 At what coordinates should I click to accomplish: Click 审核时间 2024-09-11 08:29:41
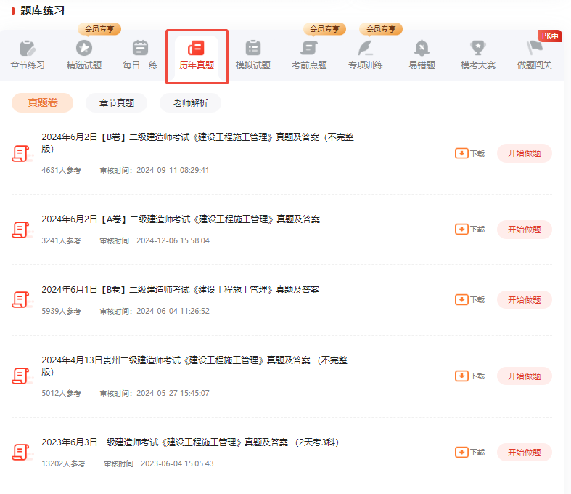[x=155, y=170]
